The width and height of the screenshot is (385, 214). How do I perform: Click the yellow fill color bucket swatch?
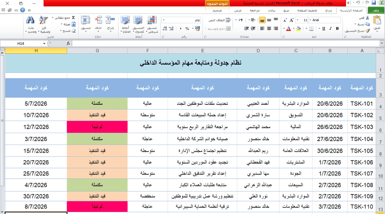point(298,29)
